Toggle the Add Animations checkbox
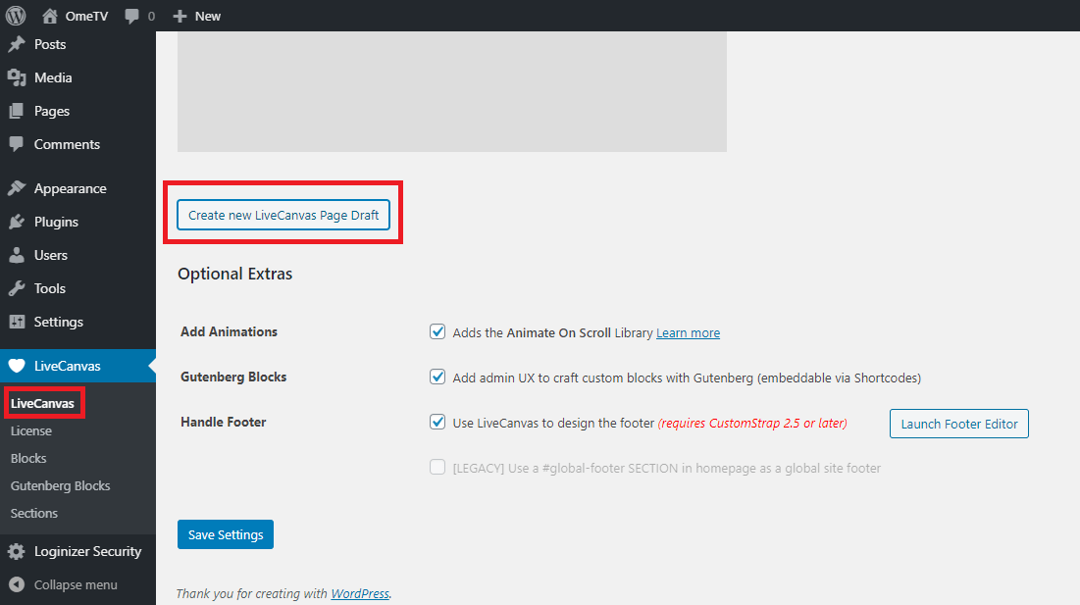Screen dimensions: 1080x605 coord(437,331)
